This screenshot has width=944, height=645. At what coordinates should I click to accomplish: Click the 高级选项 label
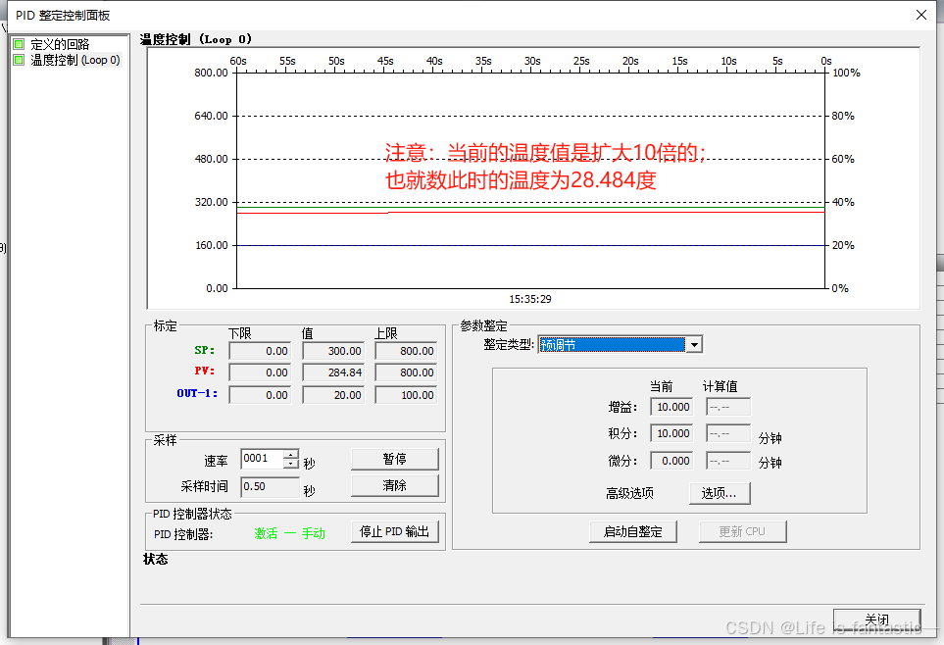tap(629, 493)
